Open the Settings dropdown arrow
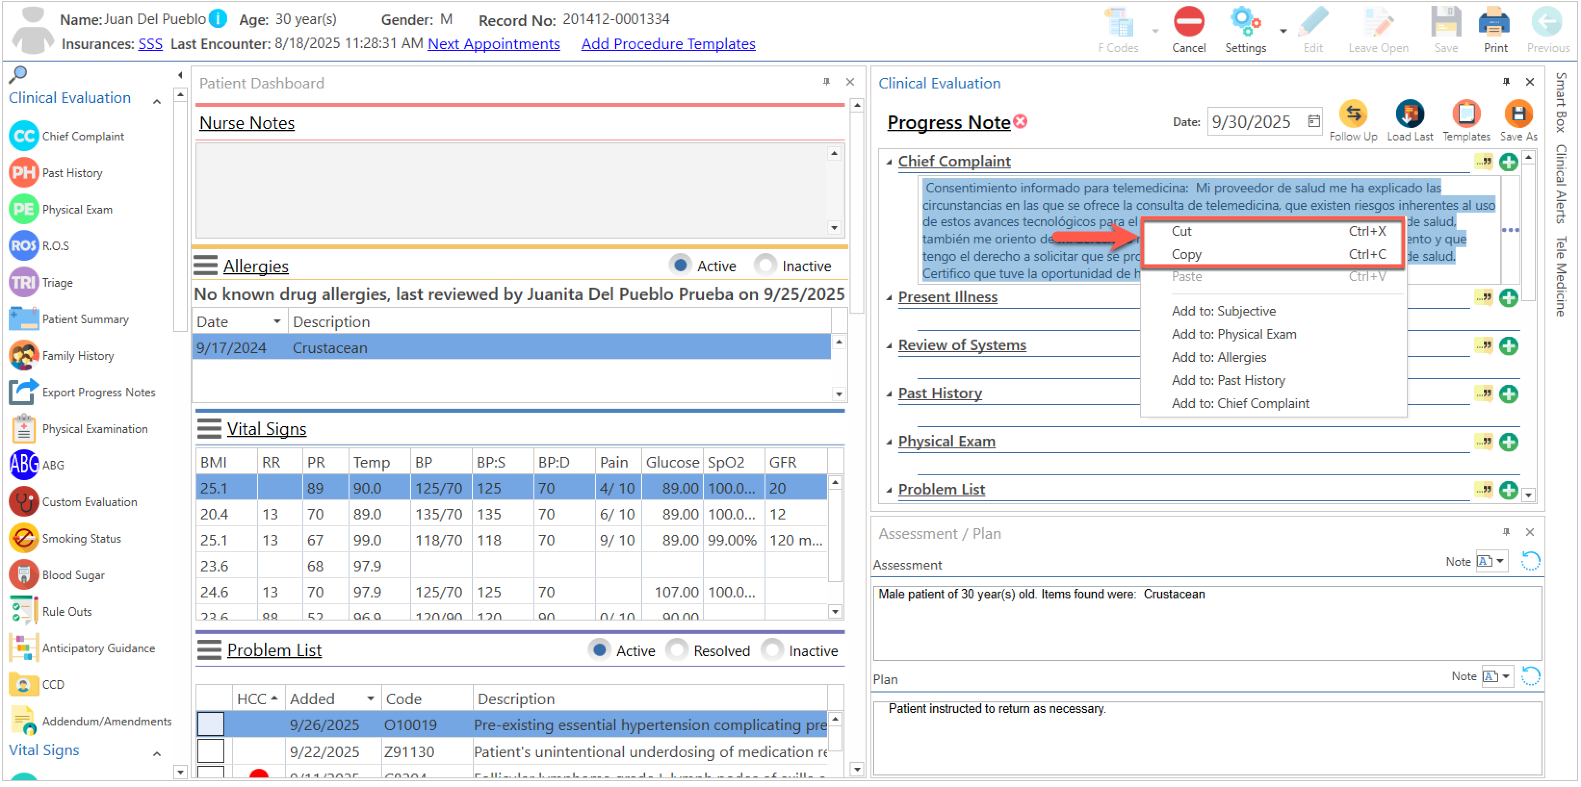This screenshot has height=787, width=1581. click(1283, 31)
